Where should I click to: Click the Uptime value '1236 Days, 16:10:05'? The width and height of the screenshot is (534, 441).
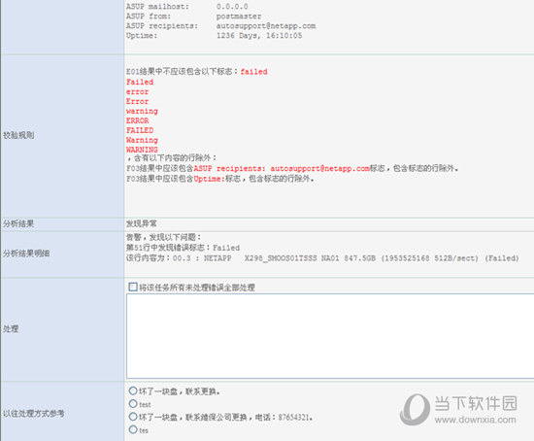click(x=259, y=35)
